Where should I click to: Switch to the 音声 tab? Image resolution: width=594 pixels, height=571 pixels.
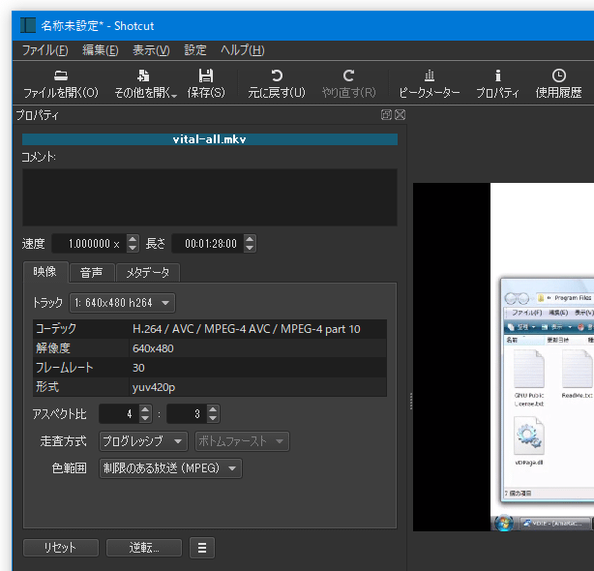tap(91, 272)
